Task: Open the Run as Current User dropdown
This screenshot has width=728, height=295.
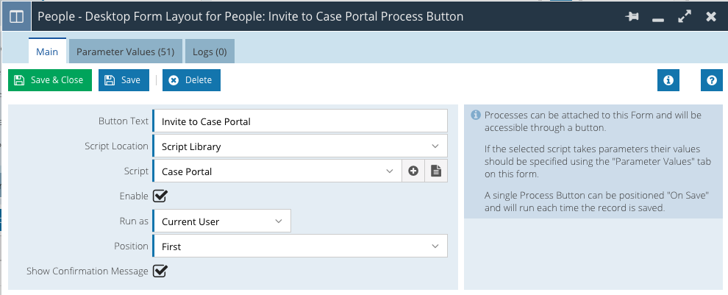Action: pyautogui.click(x=221, y=221)
